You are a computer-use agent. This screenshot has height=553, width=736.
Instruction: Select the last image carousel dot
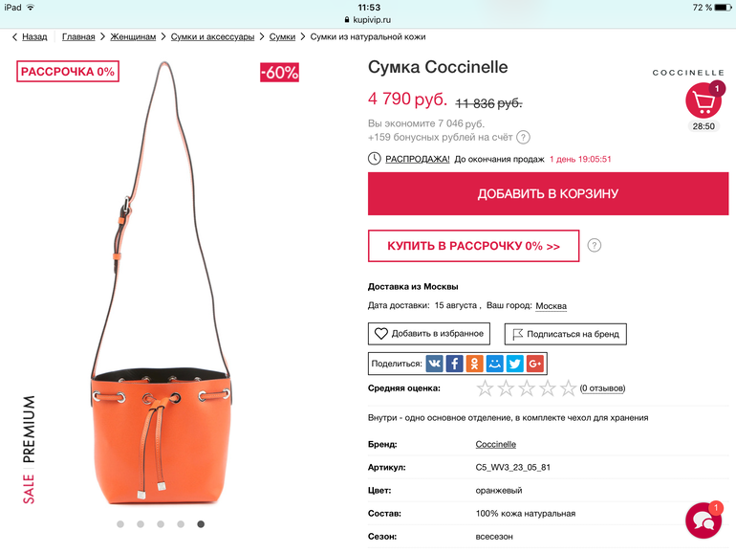tap(201, 524)
